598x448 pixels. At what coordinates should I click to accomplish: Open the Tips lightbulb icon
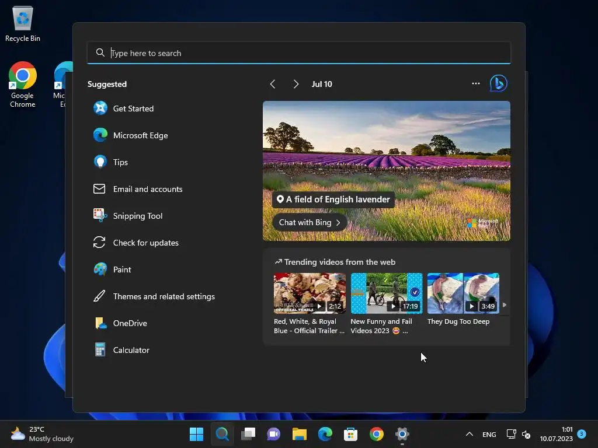pos(100,162)
